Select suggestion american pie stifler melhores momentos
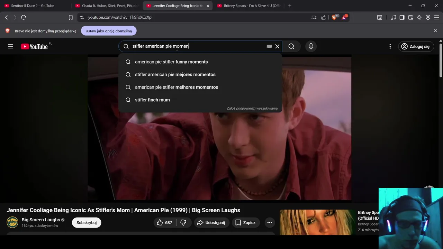Screen dimensions: 443x249 200,87
